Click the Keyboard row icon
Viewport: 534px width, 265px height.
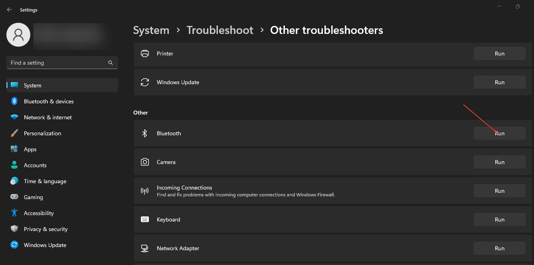[x=145, y=220]
